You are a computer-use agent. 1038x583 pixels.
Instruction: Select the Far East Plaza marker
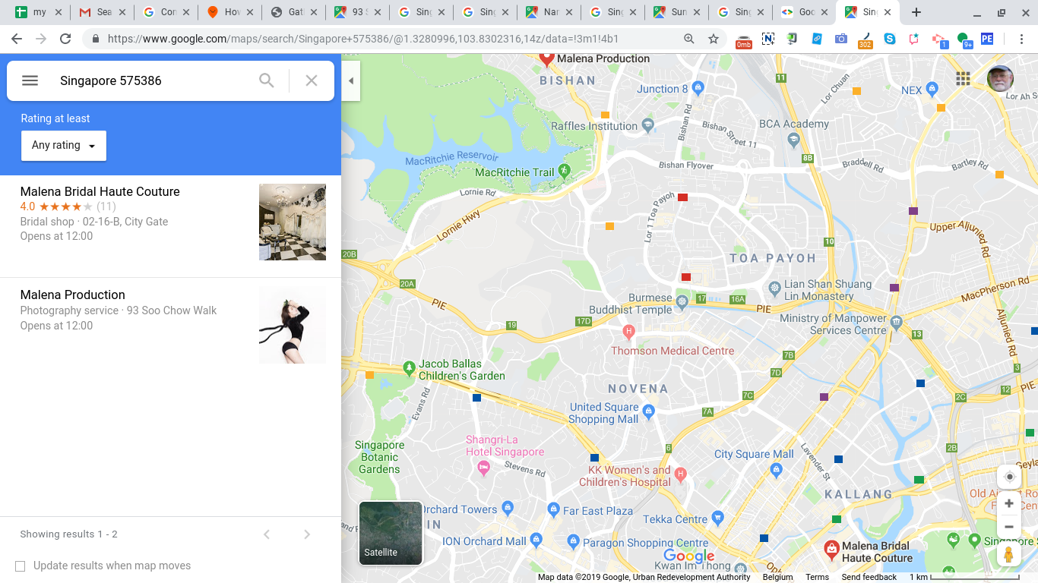(x=553, y=509)
